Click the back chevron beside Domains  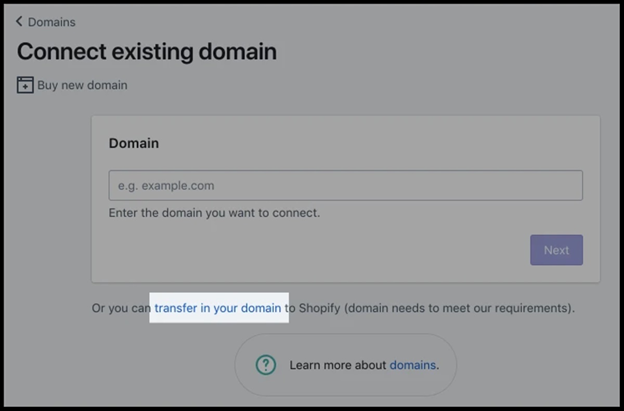tap(19, 21)
